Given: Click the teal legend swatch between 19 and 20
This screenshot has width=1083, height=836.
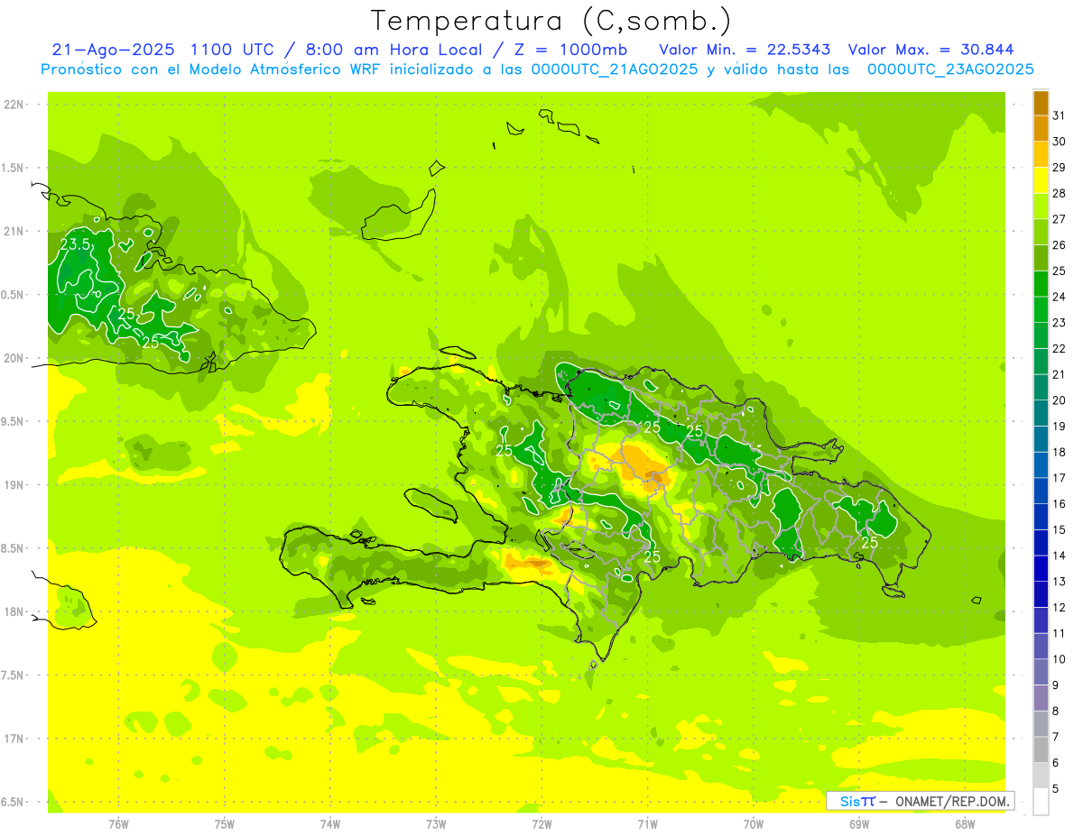Looking at the screenshot, I should click(1041, 413).
